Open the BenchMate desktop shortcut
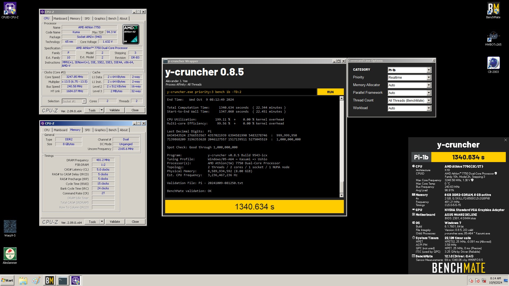 click(493, 11)
